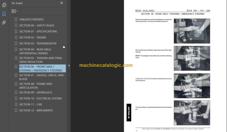Open SECTION 08 - FRAME AND ARTICULATION
227x132 pixels.
pos(35,86)
